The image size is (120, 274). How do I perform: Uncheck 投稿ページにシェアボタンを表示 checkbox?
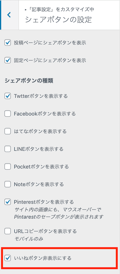click(7, 43)
